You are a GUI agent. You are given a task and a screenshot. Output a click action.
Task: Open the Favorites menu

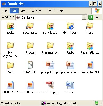pyautogui.click(x=37, y=11)
